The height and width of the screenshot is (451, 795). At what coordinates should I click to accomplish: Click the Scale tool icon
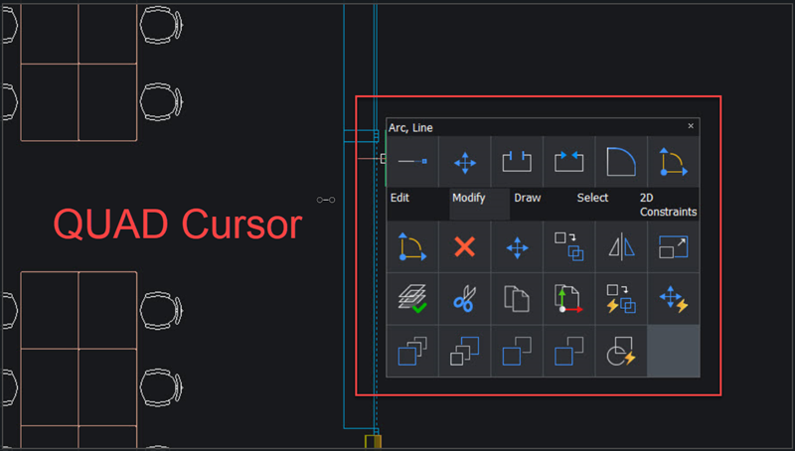pyautogui.click(x=673, y=246)
